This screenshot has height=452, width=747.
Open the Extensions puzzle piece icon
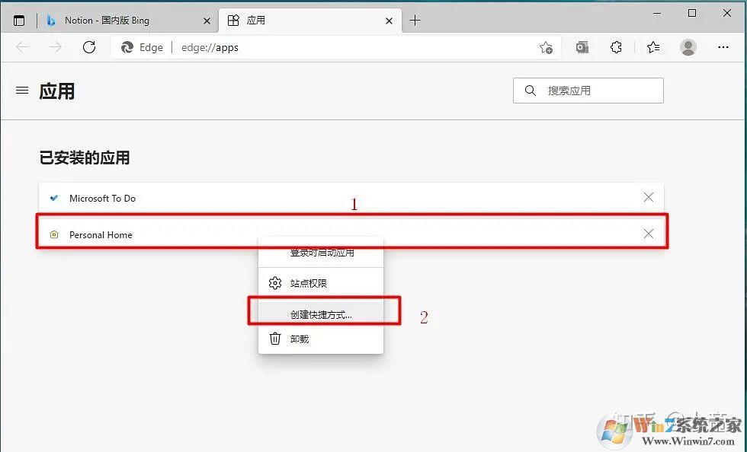(x=616, y=47)
